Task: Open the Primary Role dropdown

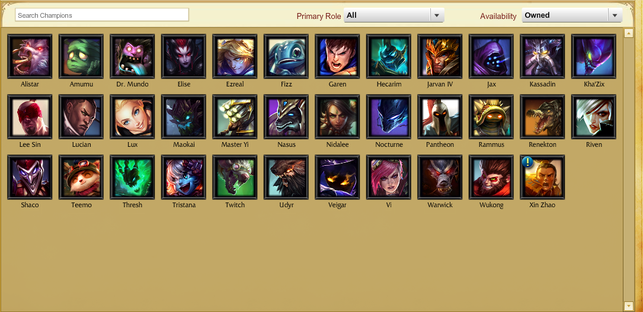Action: 394,15
